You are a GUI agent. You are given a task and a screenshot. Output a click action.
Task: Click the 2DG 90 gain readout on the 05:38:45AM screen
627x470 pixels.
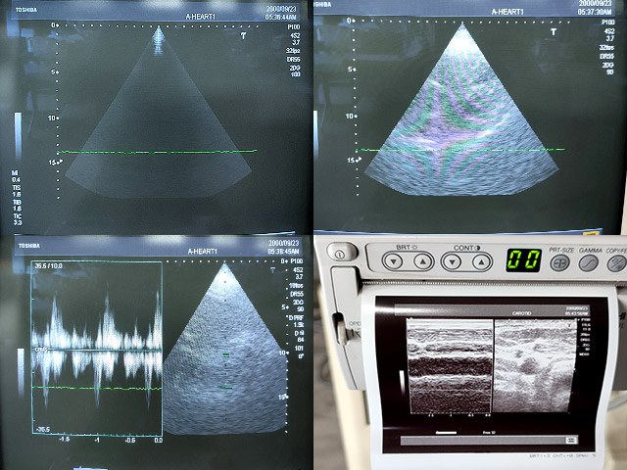click(298, 305)
